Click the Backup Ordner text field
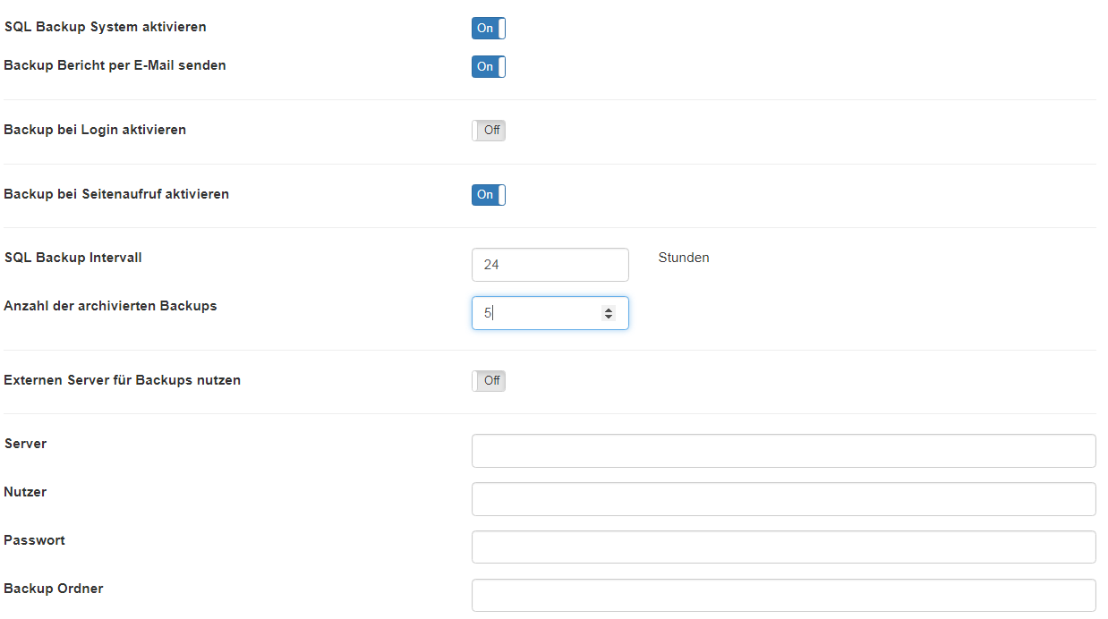Viewport: 1108px width, 619px height. coord(784,595)
